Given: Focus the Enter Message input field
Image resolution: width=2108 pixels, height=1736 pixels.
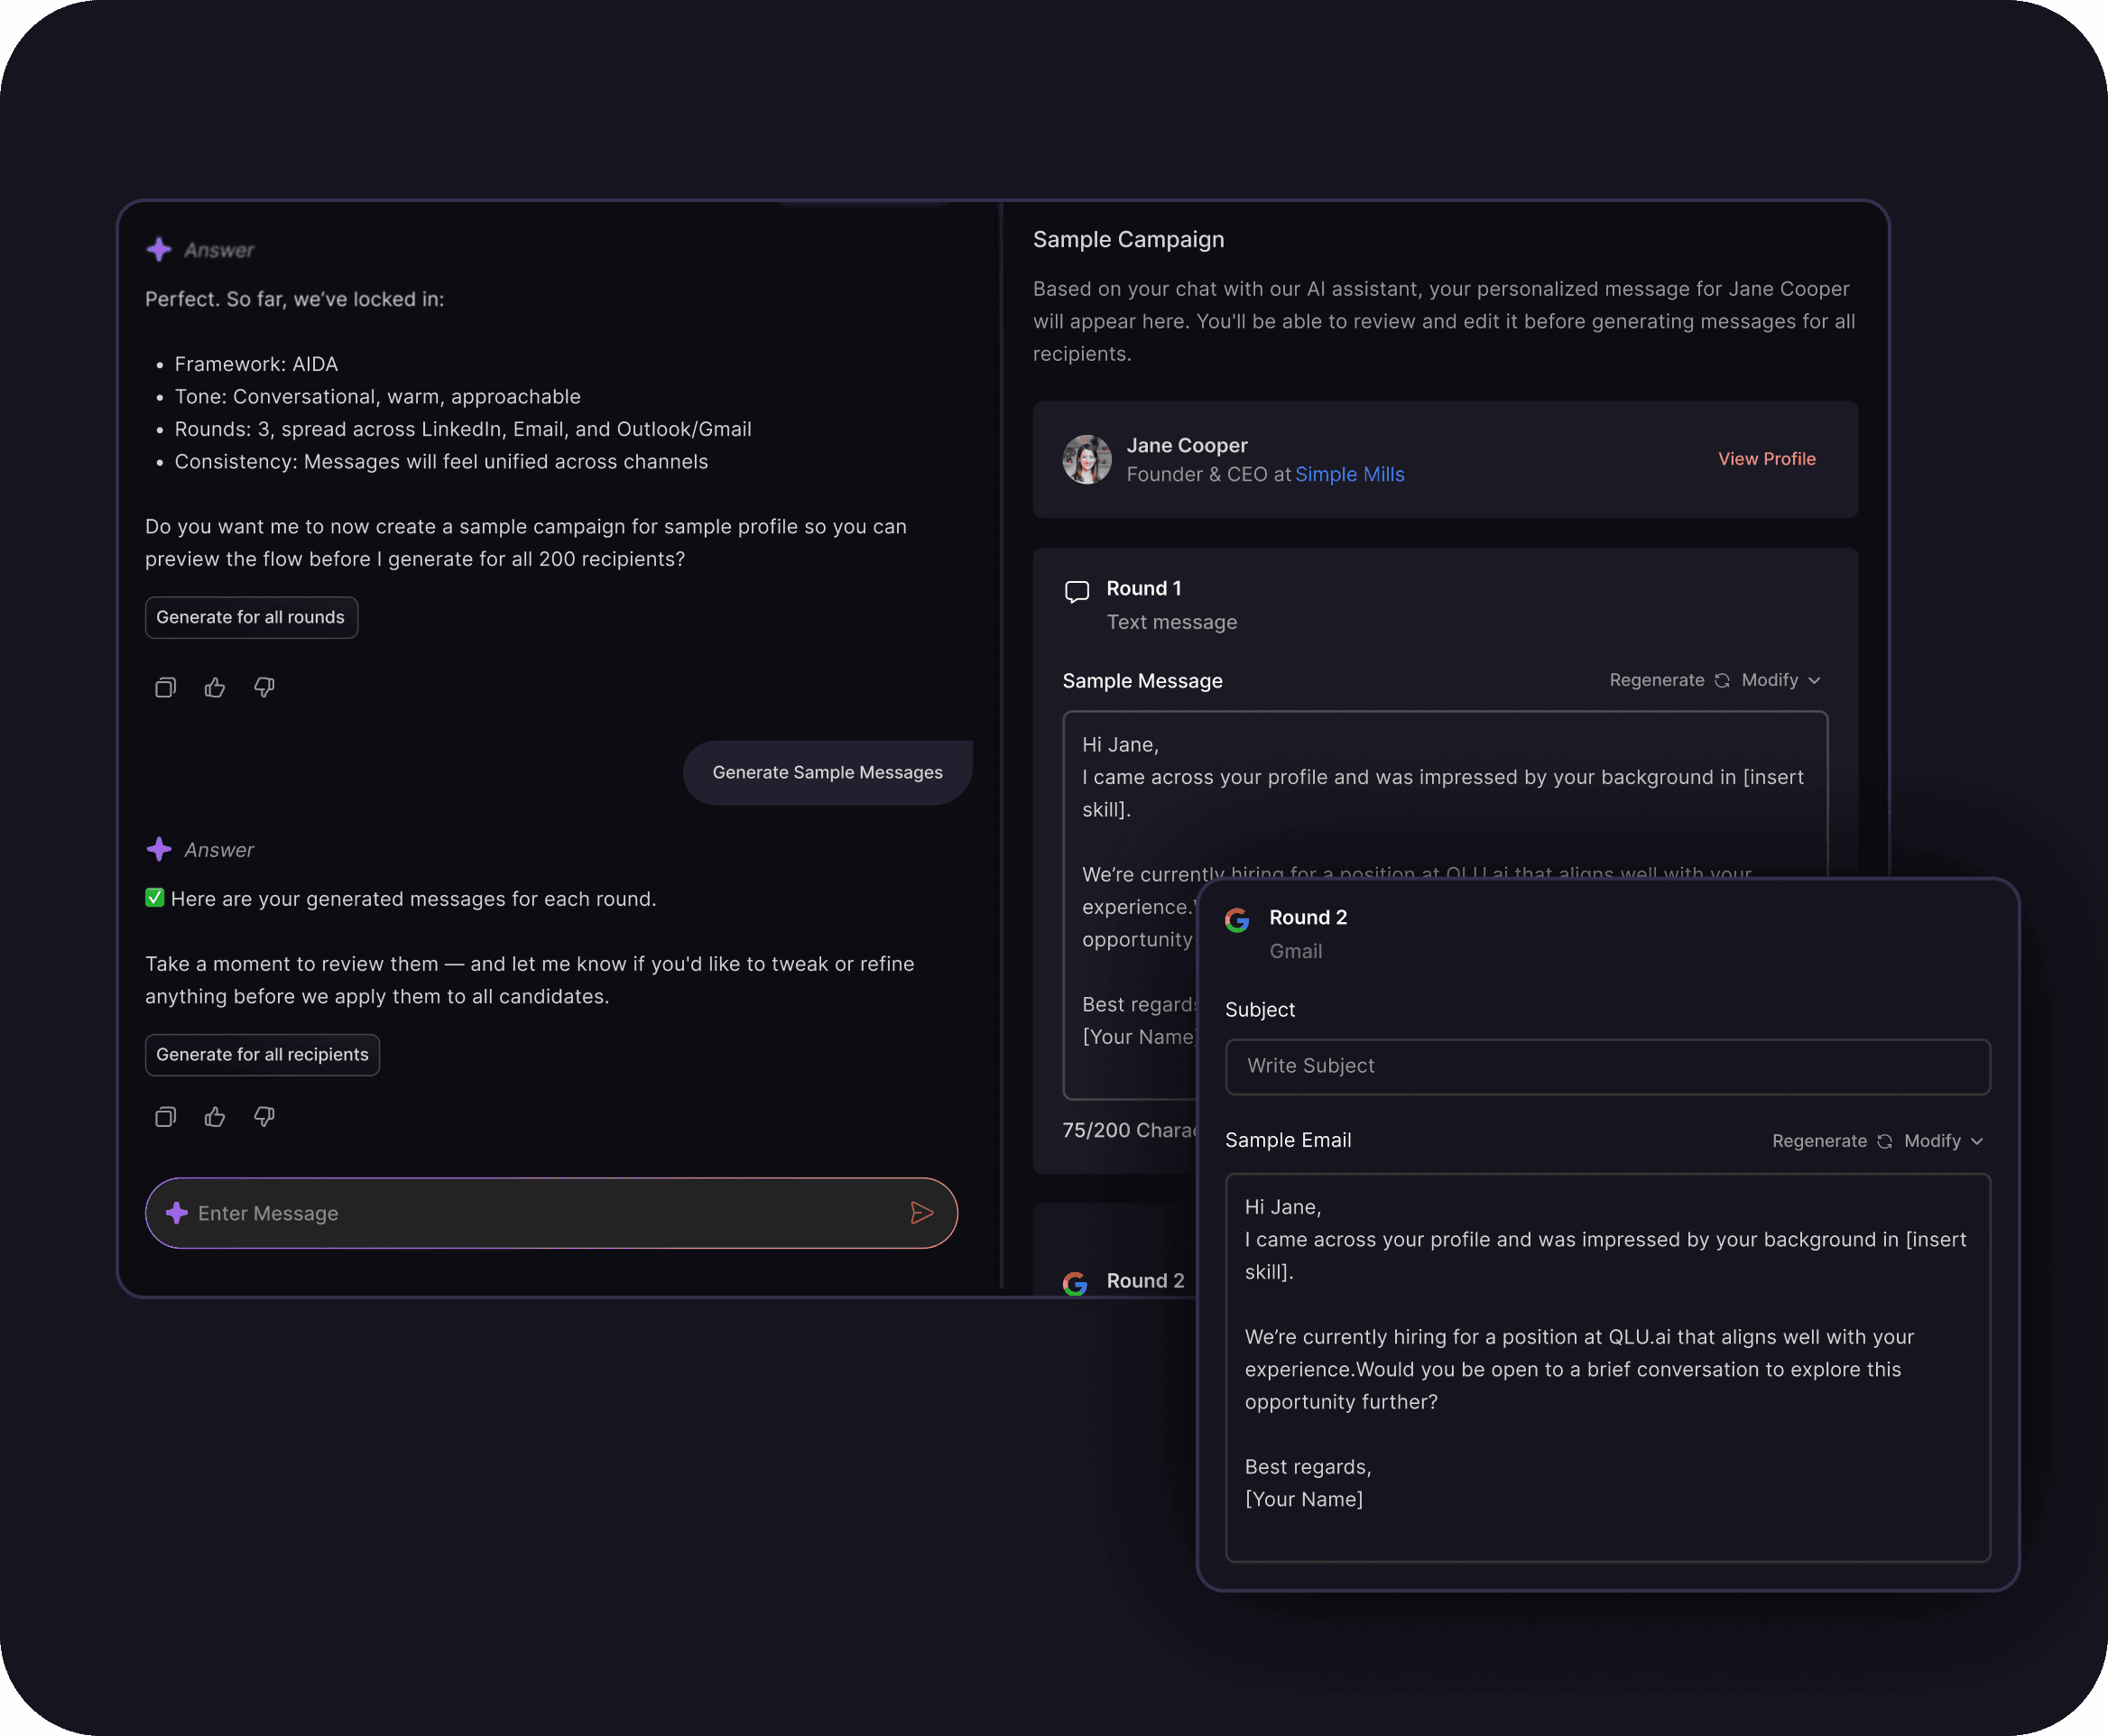Looking at the screenshot, I should (551, 1213).
